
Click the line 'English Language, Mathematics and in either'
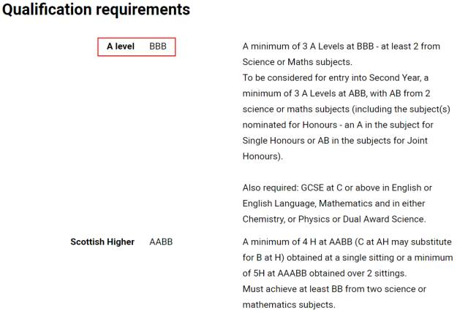333,204
